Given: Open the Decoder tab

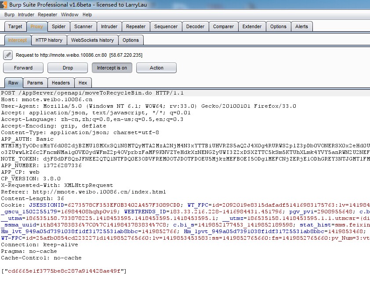Looking at the screenshot, I should (196, 26).
